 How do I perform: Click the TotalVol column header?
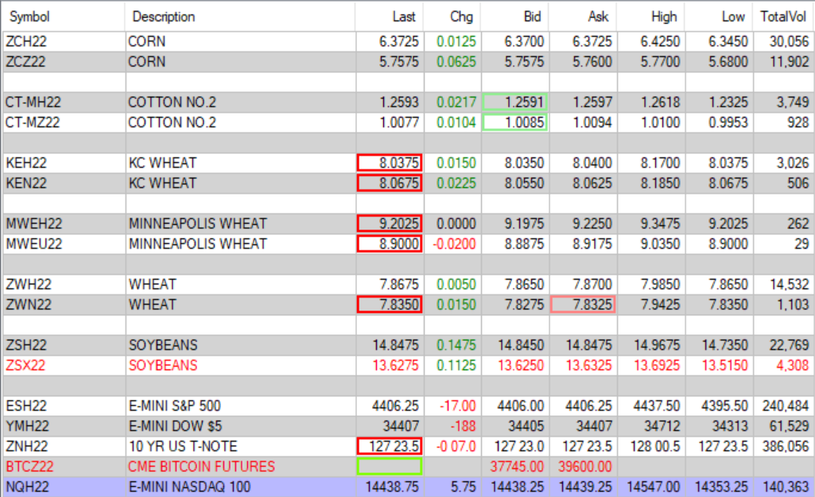point(782,17)
